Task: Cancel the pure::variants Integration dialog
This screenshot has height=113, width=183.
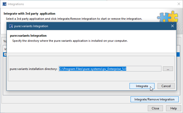Action: (x=166, y=86)
